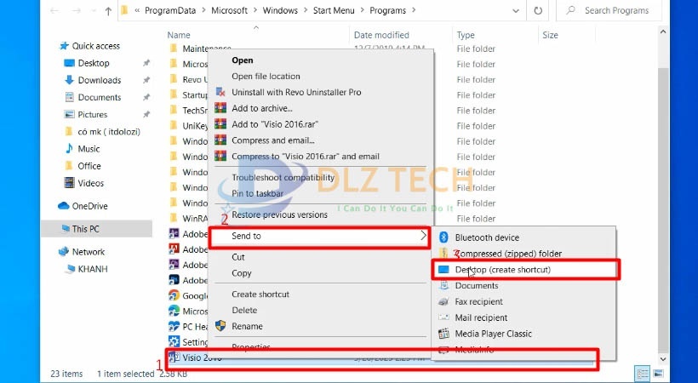Click the Name column header
Screen dimensions: 698x383
pyautogui.click(x=179, y=35)
